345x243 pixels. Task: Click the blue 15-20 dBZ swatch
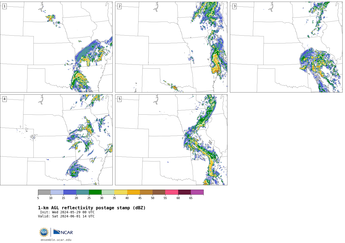tap(70, 192)
